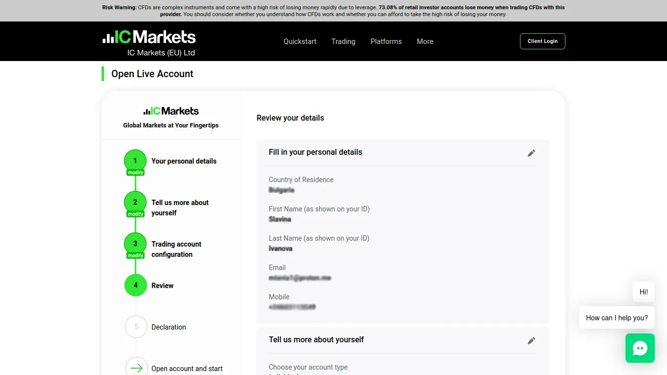Click the first name value 'Slavina'
The height and width of the screenshot is (375, 667).
280,219
